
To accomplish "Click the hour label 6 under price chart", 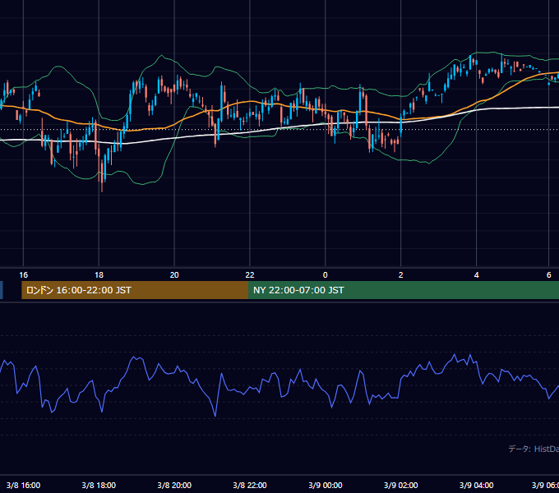I will pos(548,275).
